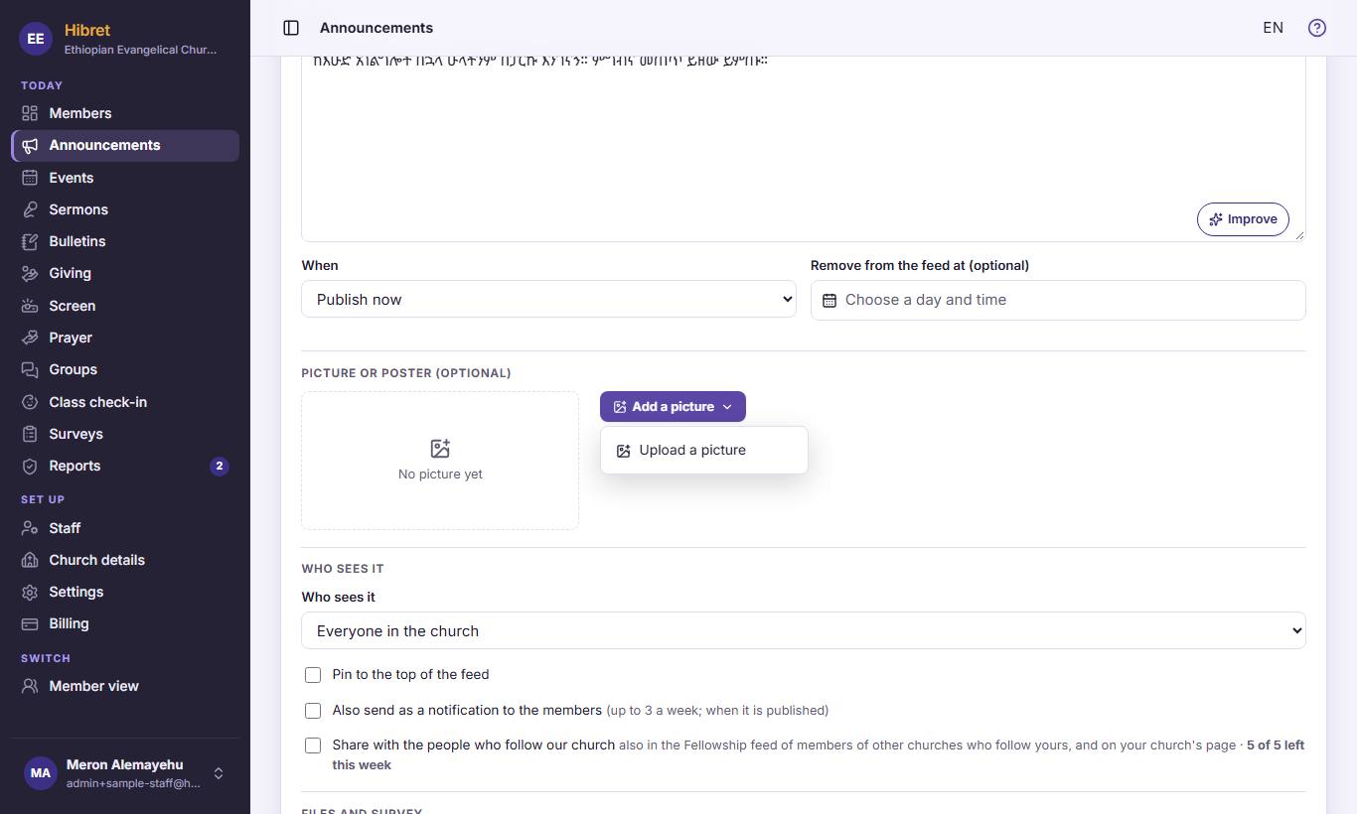Click the Remove from feed date field
The width and height of the screenshot is (1357, 814).
coord(1058,300)
